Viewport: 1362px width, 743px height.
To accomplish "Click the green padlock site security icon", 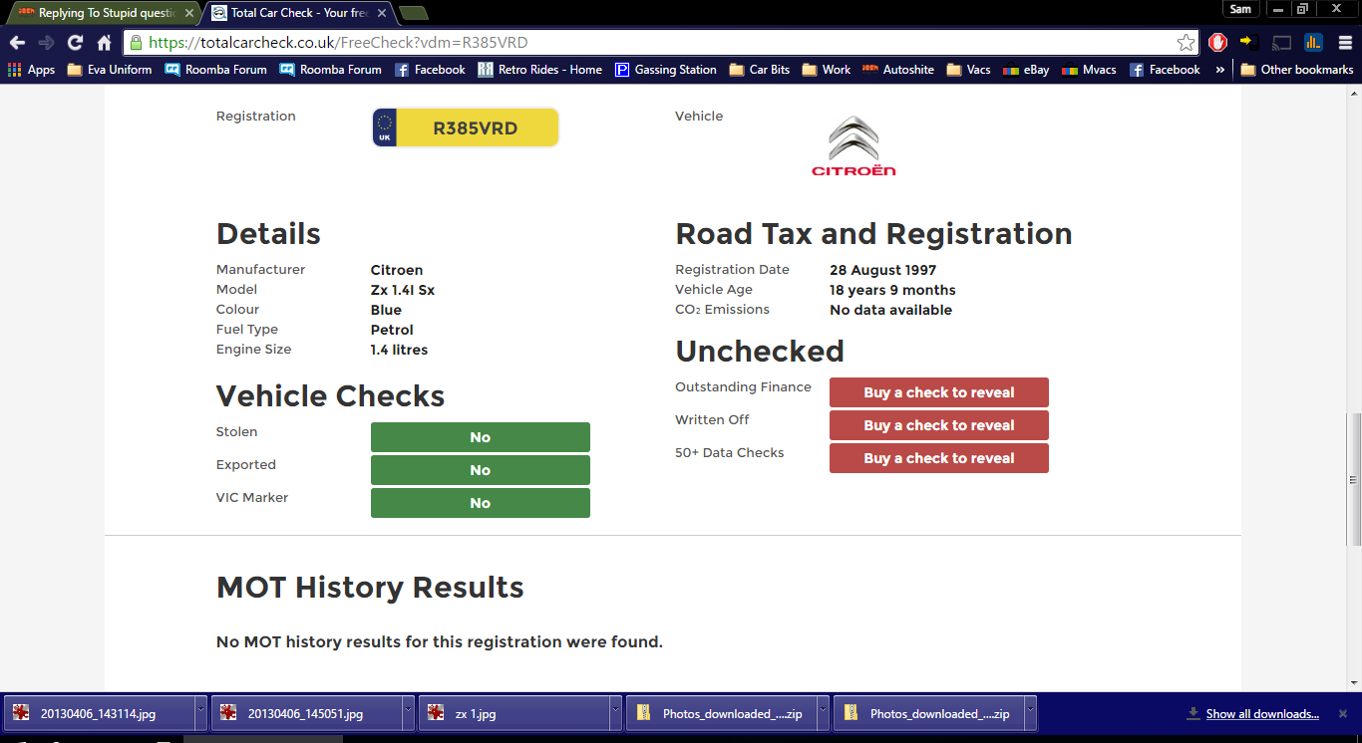I will (x=135, y=43).
